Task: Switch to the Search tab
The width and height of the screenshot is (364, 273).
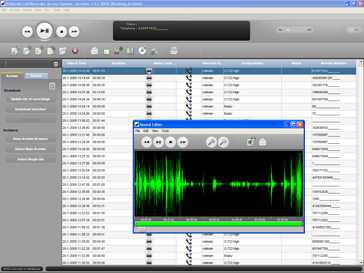Action: pos(36,76)
